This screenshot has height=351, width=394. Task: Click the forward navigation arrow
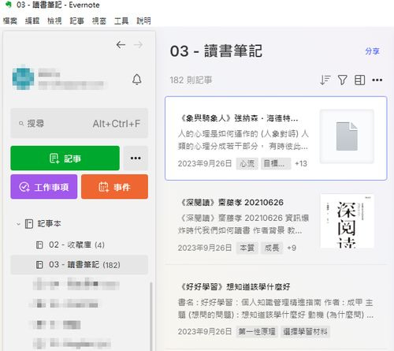pos(138,45)
